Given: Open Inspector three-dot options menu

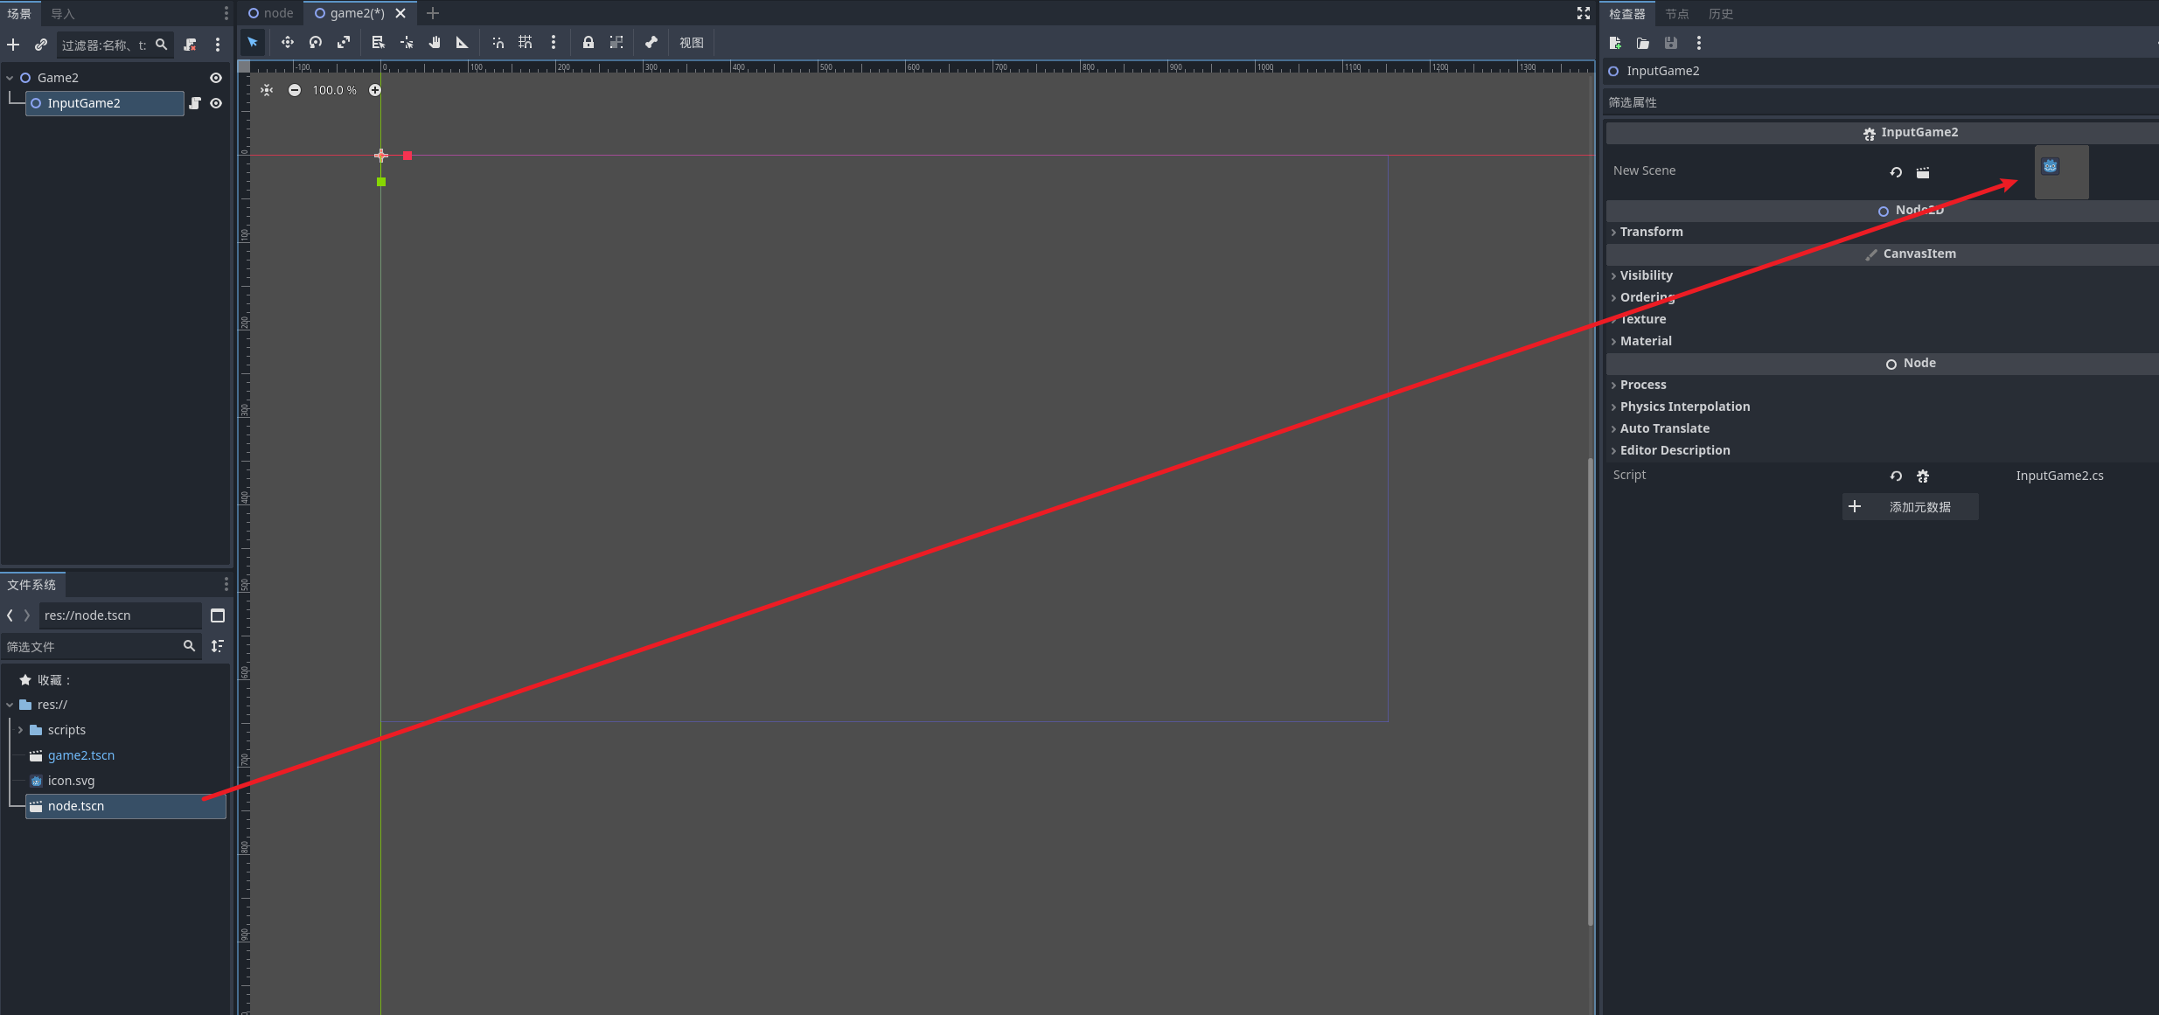Looking at the screenshot, I should tap(1699, 43).
